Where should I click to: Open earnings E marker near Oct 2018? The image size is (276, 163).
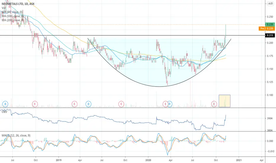point(35,104)
